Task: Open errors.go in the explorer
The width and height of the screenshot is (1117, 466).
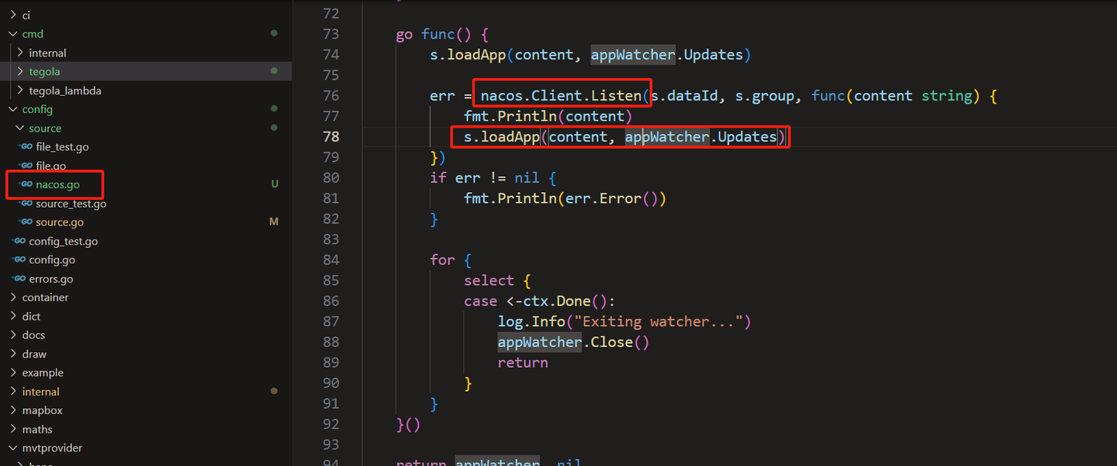Action: [51, 279]
